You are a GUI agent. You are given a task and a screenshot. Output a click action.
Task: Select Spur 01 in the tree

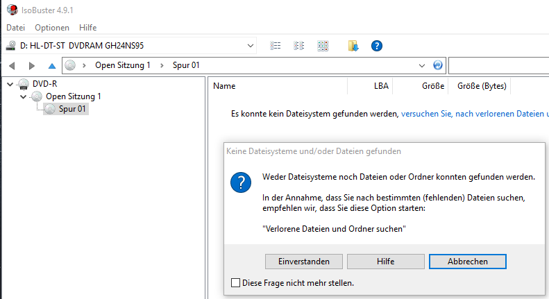point(72,109)
